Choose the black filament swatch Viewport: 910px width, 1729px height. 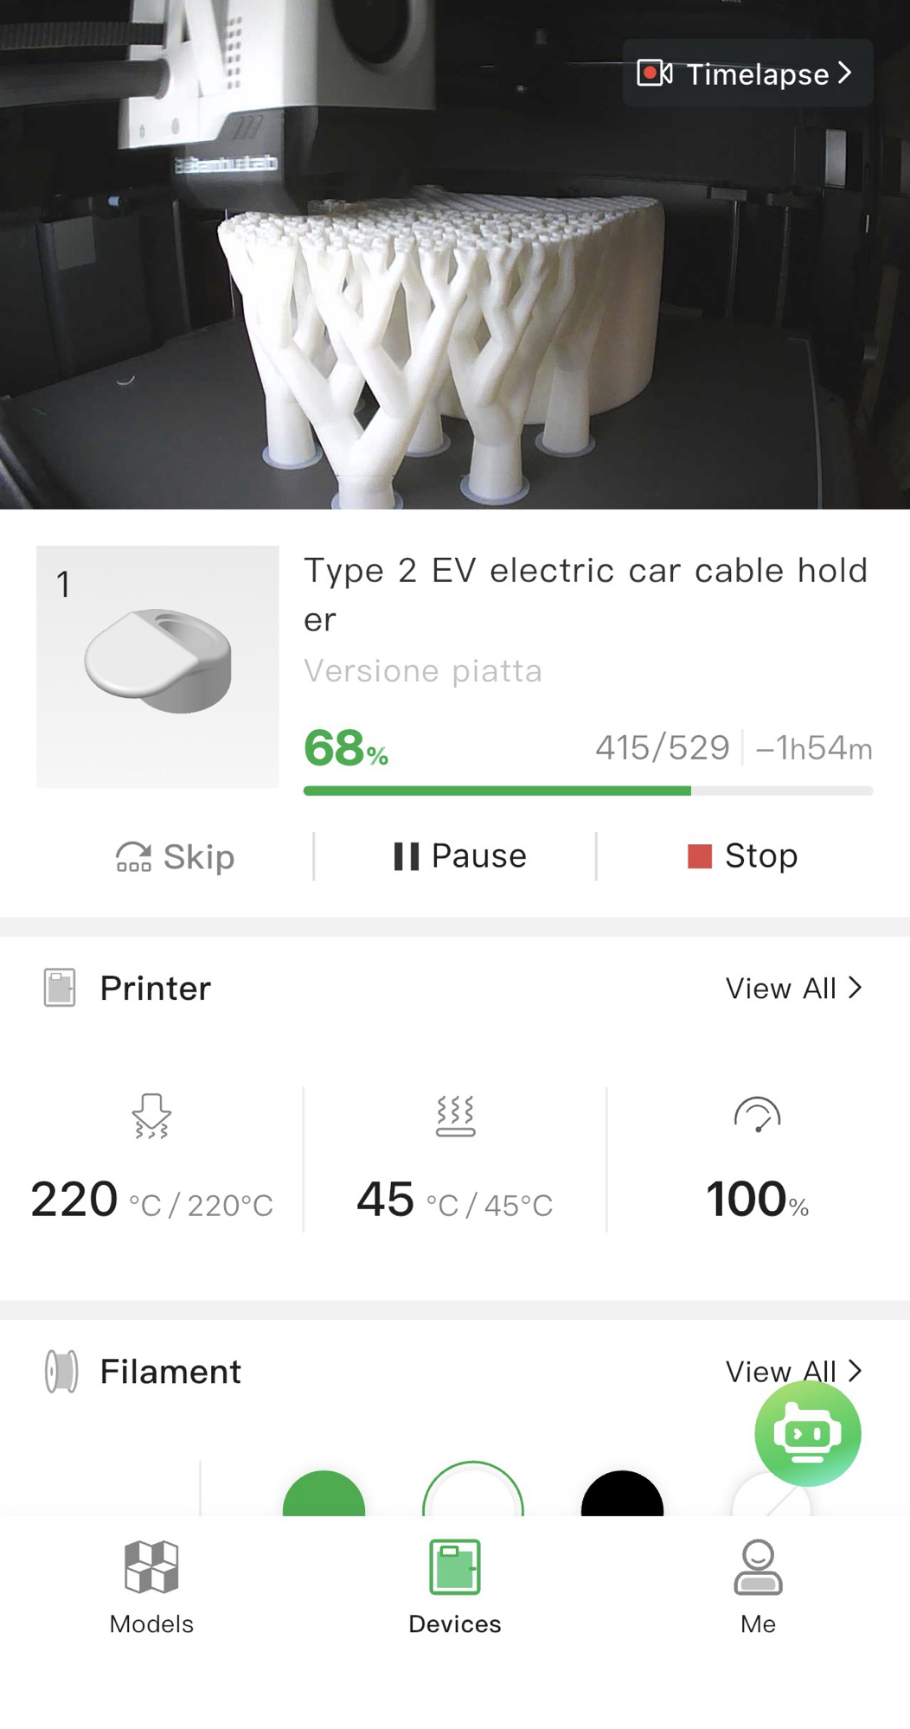[622, 1496]
